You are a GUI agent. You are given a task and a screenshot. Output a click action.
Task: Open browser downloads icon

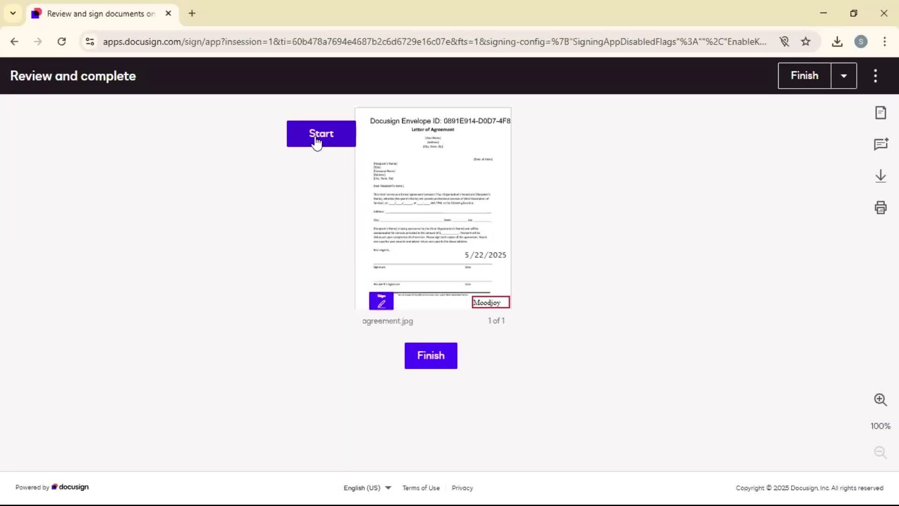click(x=837, y=42)
